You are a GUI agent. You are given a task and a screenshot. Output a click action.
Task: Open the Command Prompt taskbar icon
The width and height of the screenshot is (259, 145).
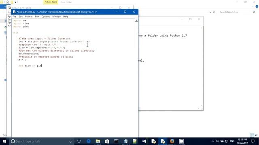coord(116,141)
